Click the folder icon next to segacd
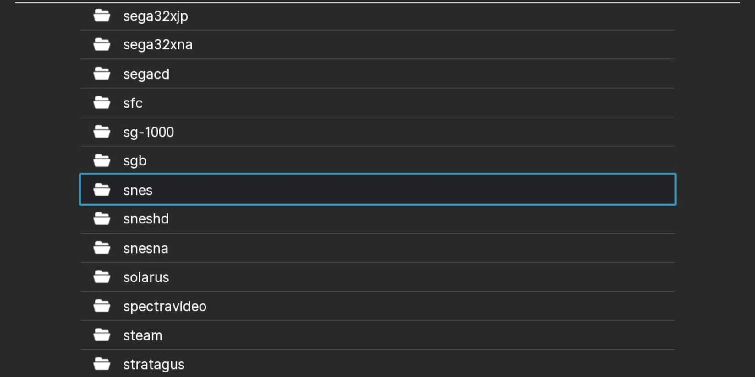This screenshot has width=755, height=377. (x=102, y=74)
